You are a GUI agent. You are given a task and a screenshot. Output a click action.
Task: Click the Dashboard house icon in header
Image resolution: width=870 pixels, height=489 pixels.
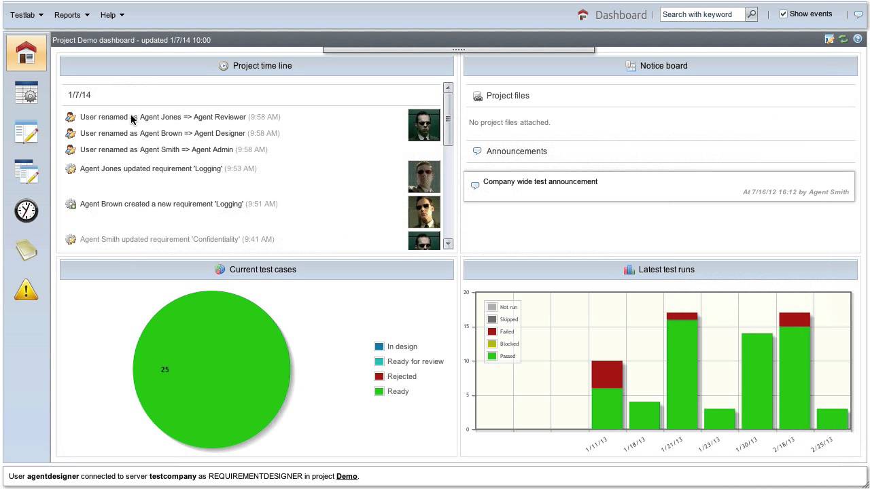(x=582, y=14)
